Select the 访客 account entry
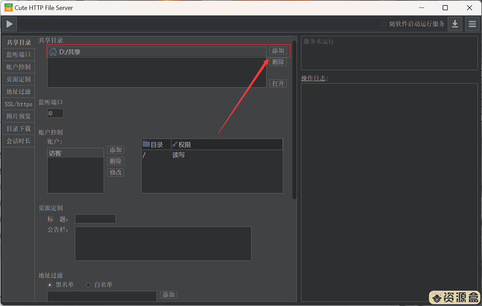482x306 pixels. [x=76, y=153]
